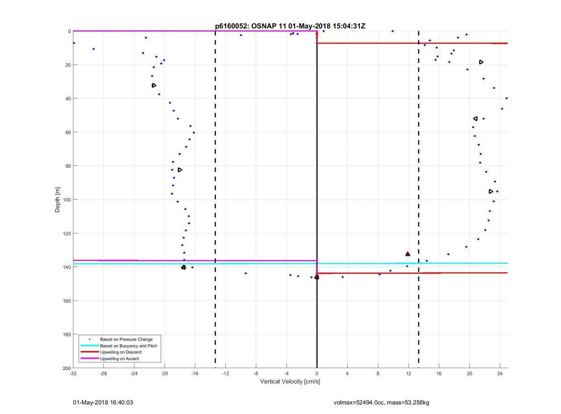Screen dimensions: 561x414
Task: Click the 180 tick on the depth axis
Action: tap(66, 334)
